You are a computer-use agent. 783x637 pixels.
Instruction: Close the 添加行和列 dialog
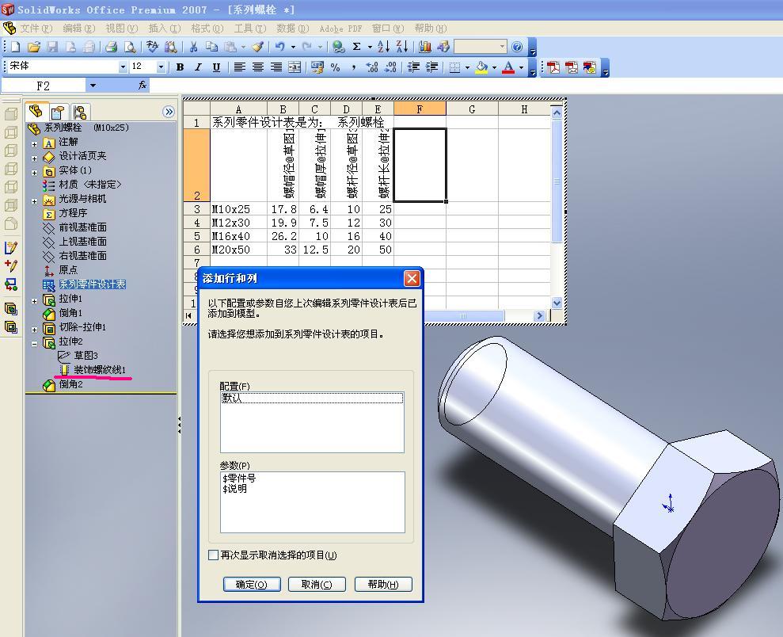click(x=412, y=278)
